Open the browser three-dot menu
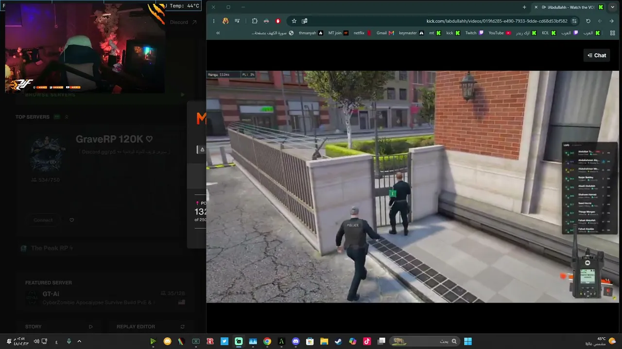Screen dimensions: 622x349 pos(213,21)
